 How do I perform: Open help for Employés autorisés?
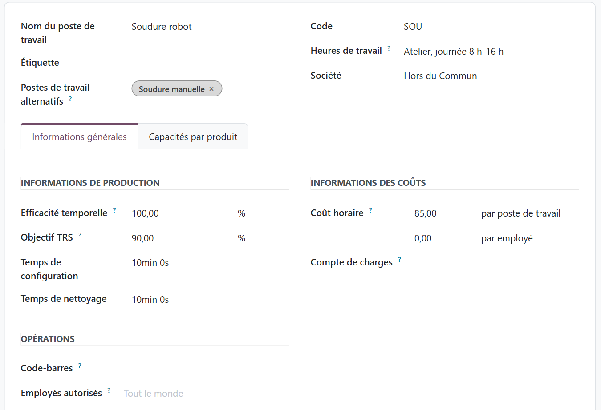pos(109,390)
